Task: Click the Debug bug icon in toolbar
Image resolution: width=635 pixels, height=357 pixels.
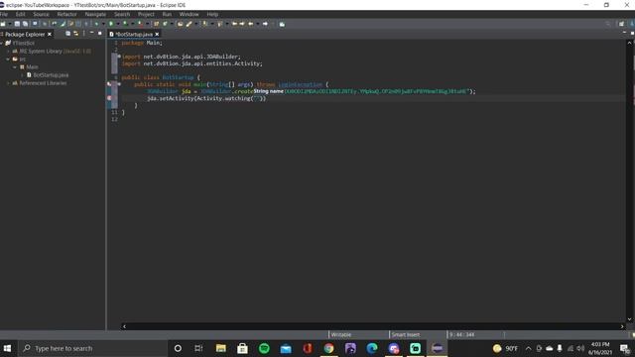Action: click(96, 24)
